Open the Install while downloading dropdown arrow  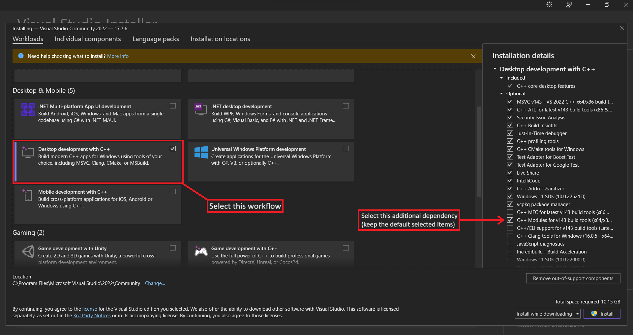click(x=578, y=314)
